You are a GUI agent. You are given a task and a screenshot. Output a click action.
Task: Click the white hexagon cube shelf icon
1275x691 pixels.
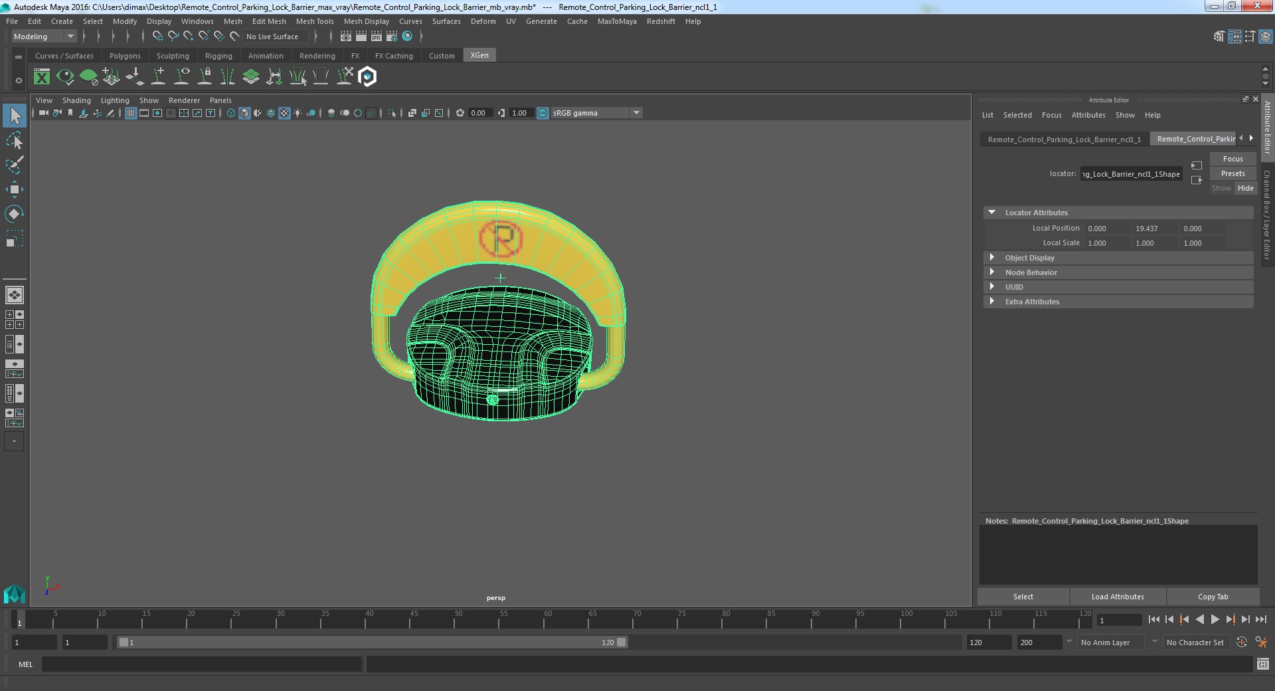tap(367, 77)
